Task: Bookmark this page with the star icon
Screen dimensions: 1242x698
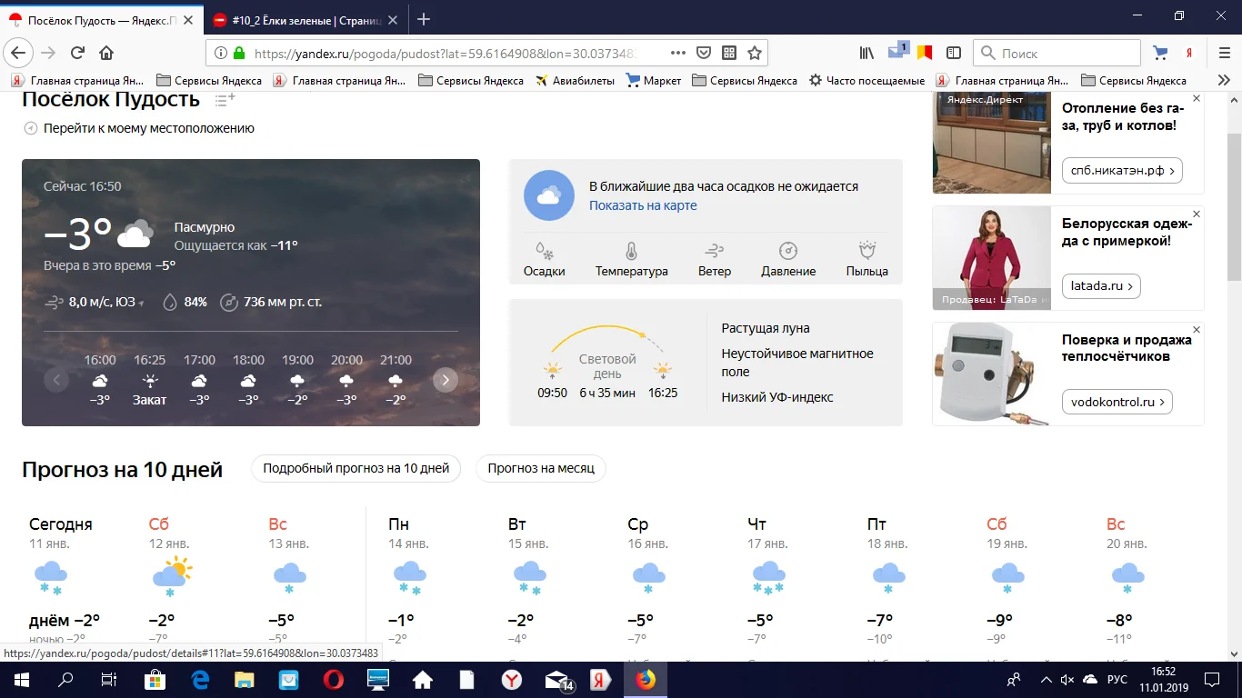Action: 755,53
